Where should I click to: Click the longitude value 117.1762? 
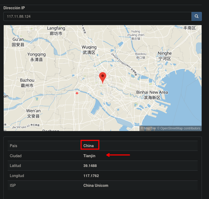click(91, 176)
